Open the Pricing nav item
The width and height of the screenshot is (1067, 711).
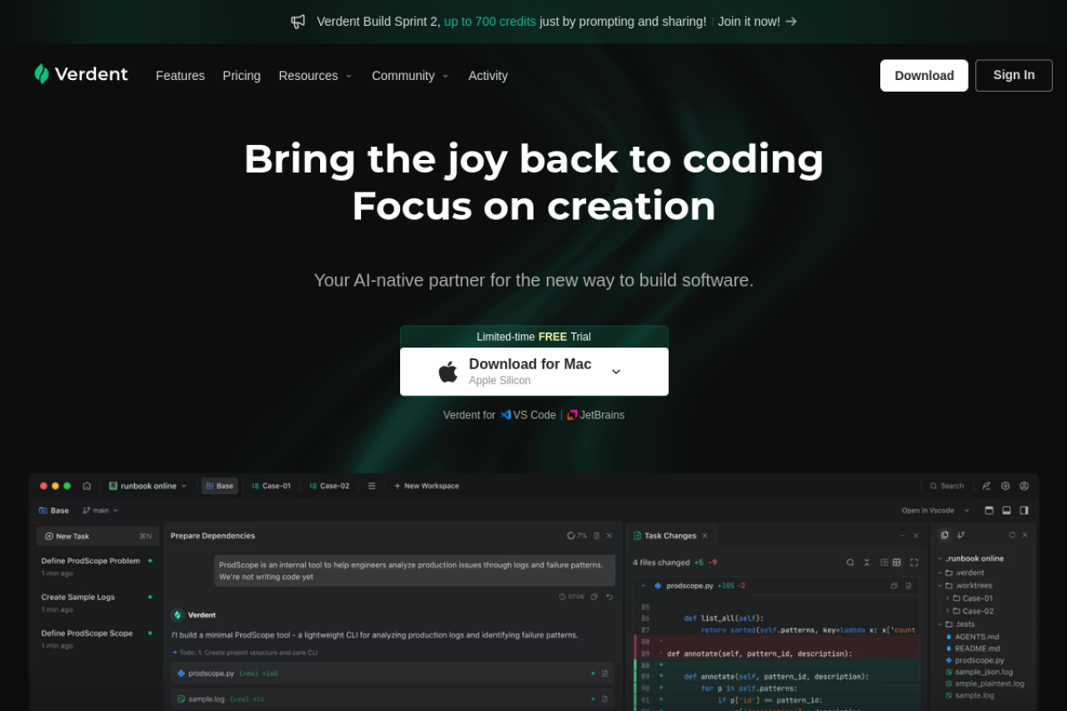coord(242,76)
